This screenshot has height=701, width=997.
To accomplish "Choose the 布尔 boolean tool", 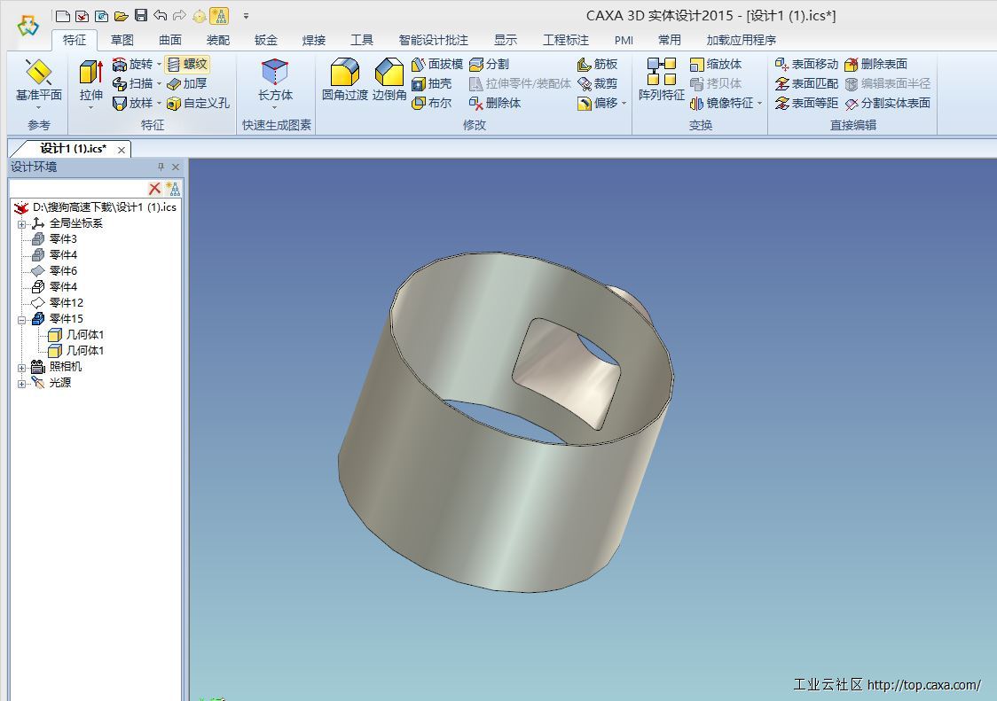I will [x=432, y=103].
